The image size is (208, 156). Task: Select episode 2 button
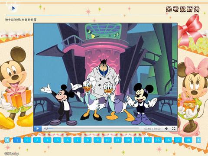click(x=27, y=140)
